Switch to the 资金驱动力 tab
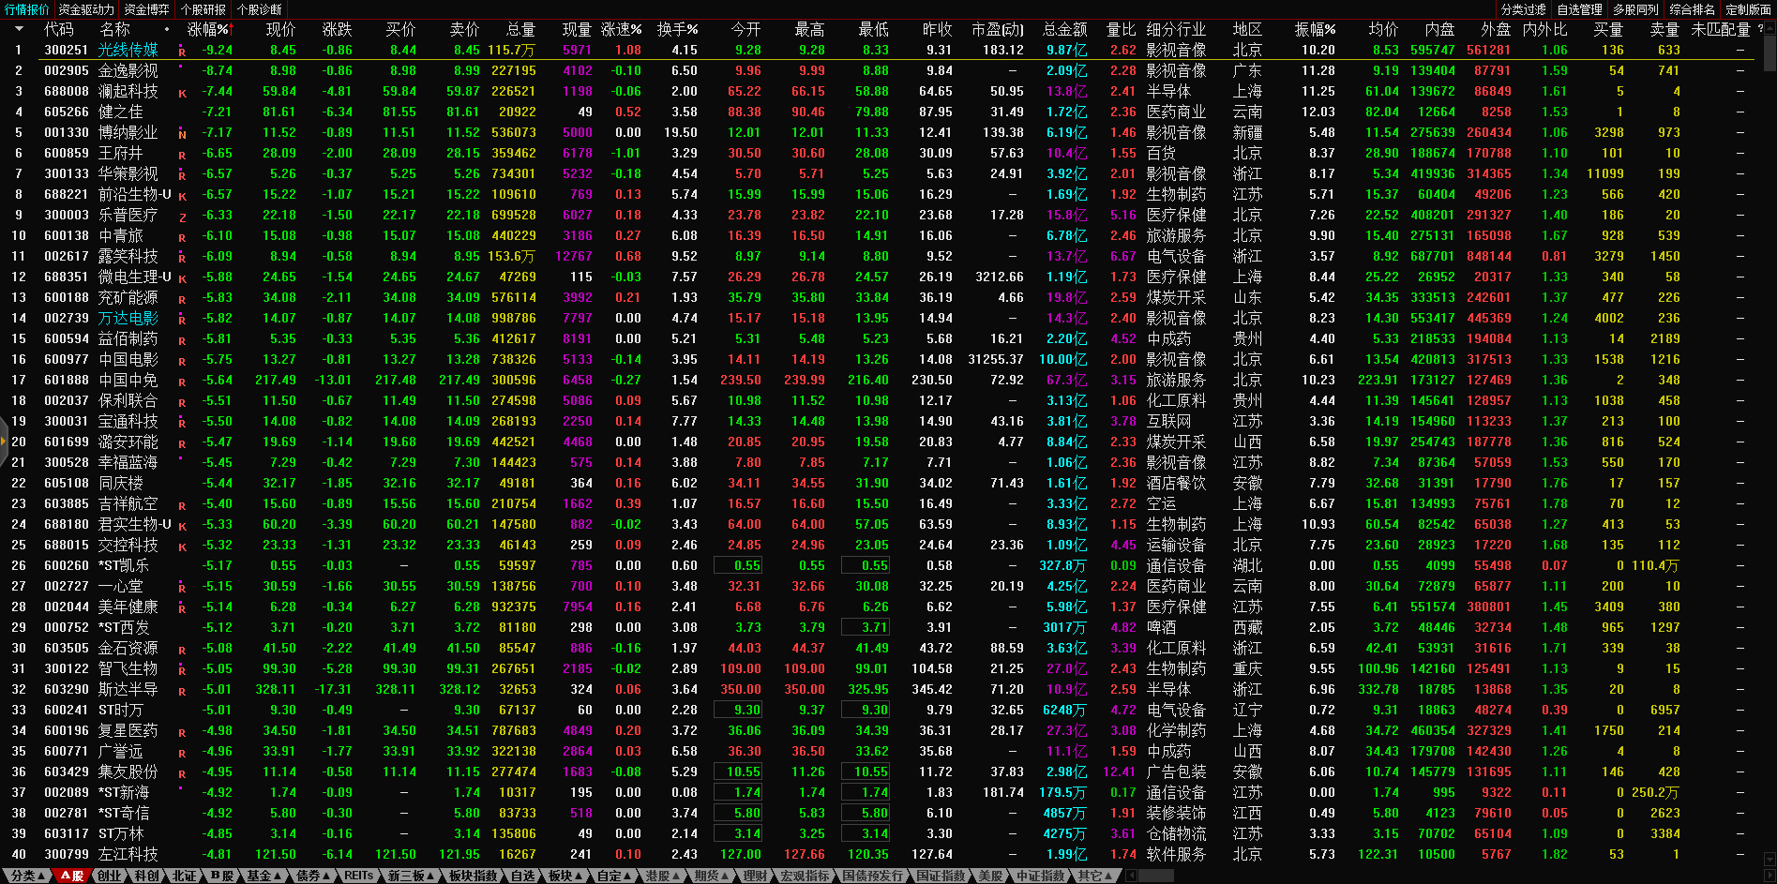This screenshot has height=884, width=1777. pyautogui.click(x=85, y=9)
